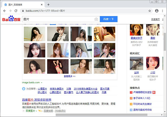Reload the page with the refresh icon
This screenshot has width=167, height=117.
tap(16, 11)
